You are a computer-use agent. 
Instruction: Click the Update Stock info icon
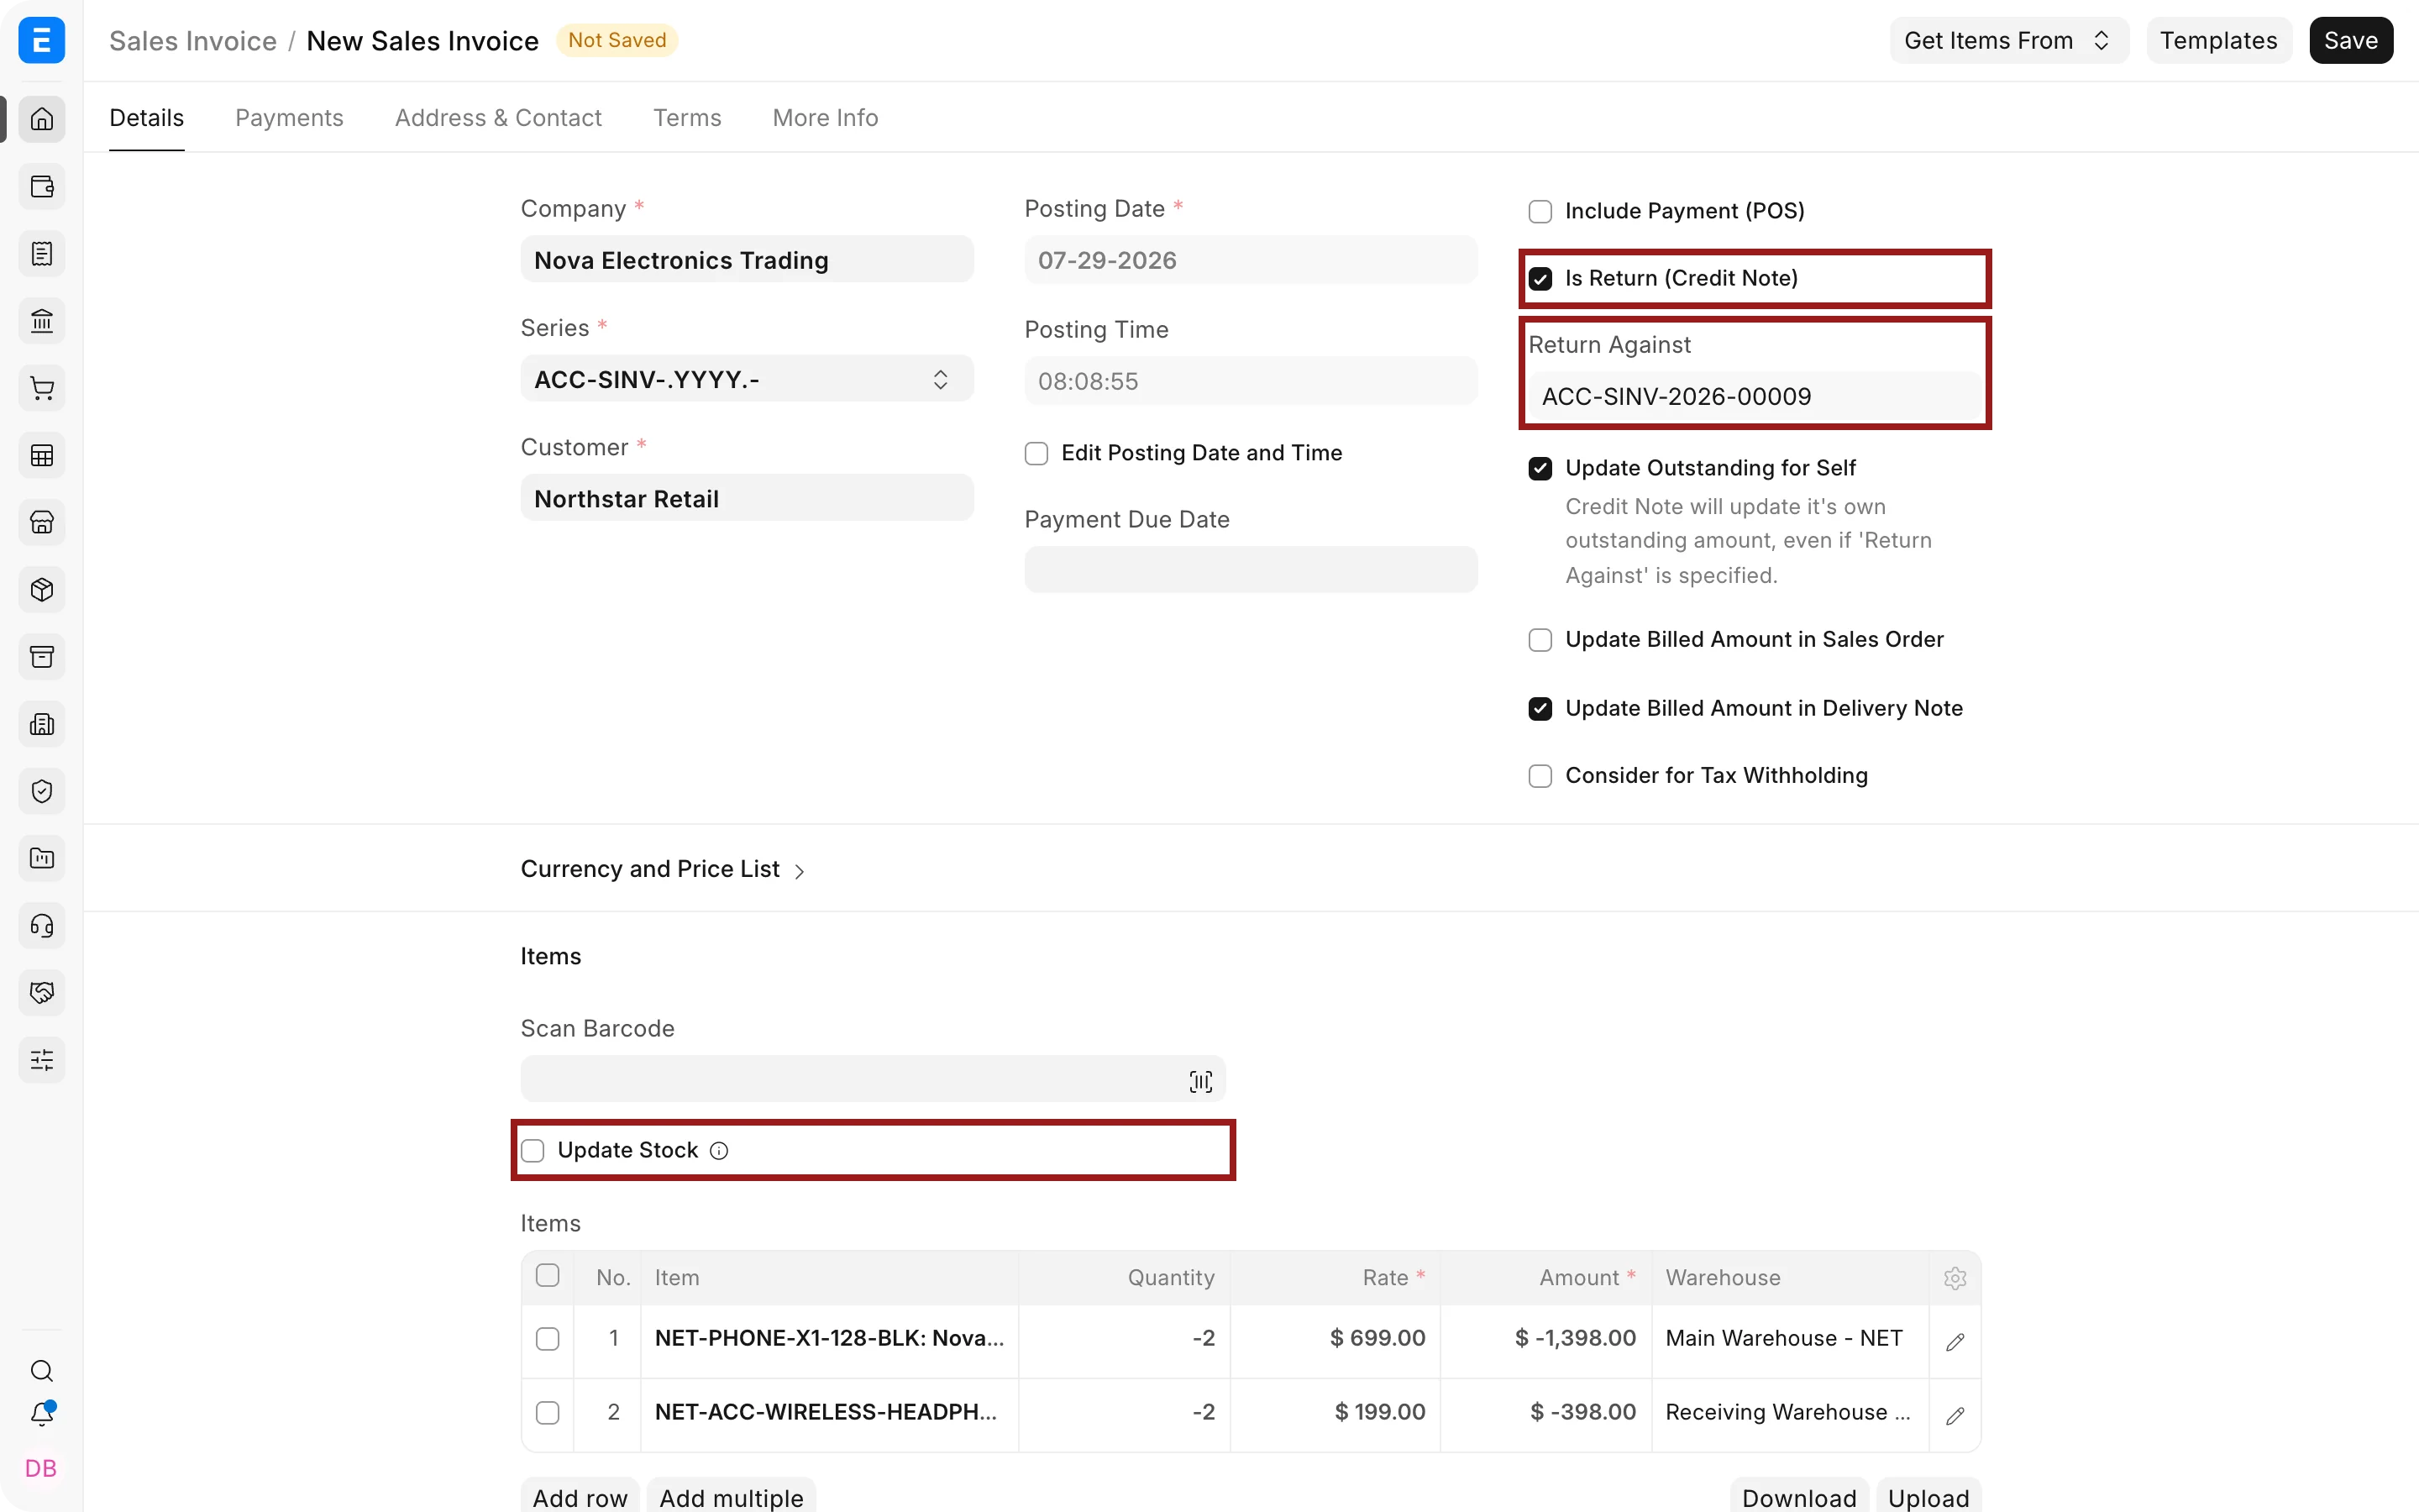pos(719,1150)
